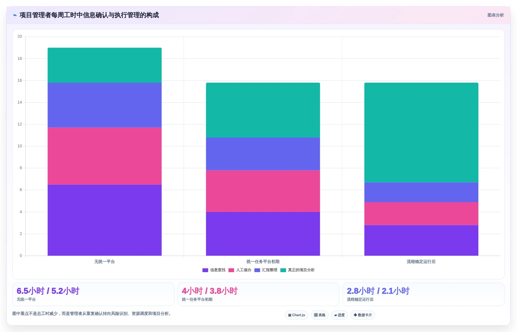Click the Chart.js tag
The width and height of the screenshot is (517, 332).
297,315
